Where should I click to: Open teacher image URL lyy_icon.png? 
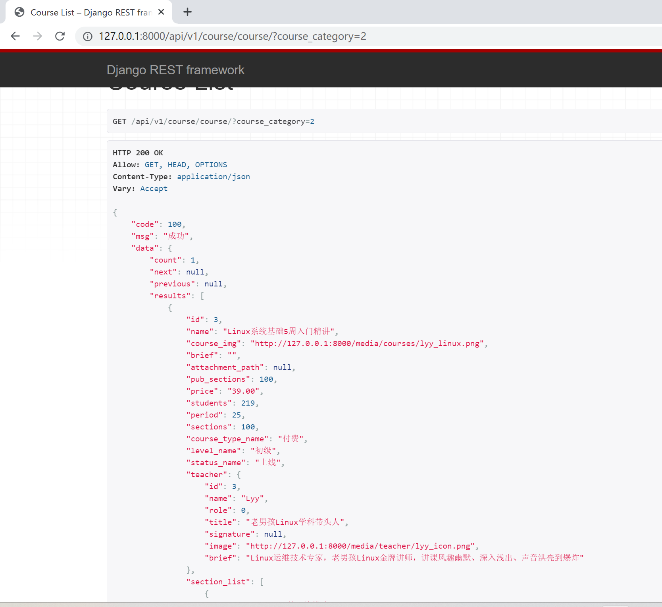point(360,546)
